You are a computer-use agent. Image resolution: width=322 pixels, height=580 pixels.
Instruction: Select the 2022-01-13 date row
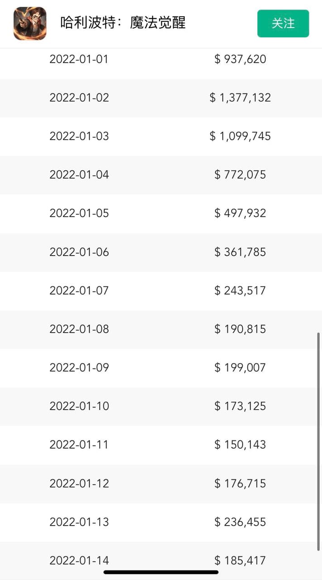79,522
